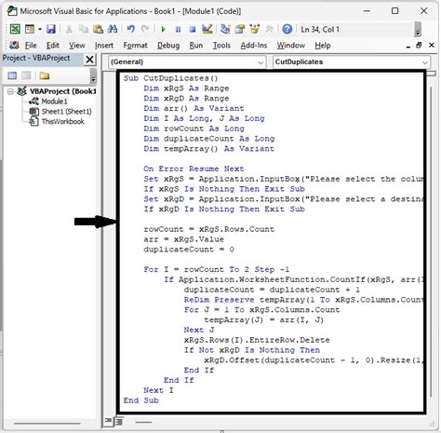Open the CutDuplicates procedure dropdown
This screenshot has width=441, height=433.
pyautogui.click(x=352, y=61)
